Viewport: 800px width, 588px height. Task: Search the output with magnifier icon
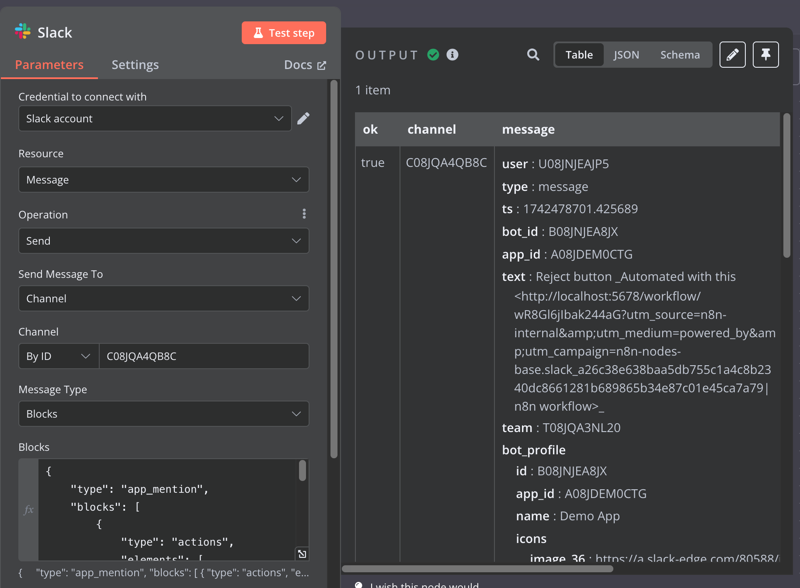click(533, 55)
